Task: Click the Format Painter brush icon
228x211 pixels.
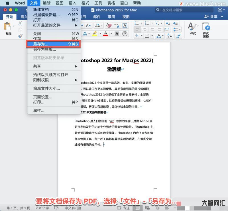Action: point(20,36)
